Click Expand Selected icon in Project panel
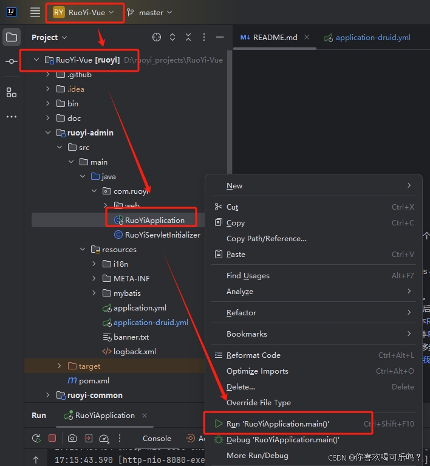430x466 pixels. pos(172,37)
